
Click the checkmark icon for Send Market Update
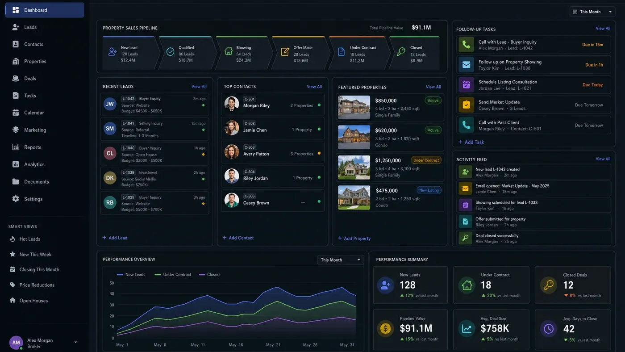point(466,105)
